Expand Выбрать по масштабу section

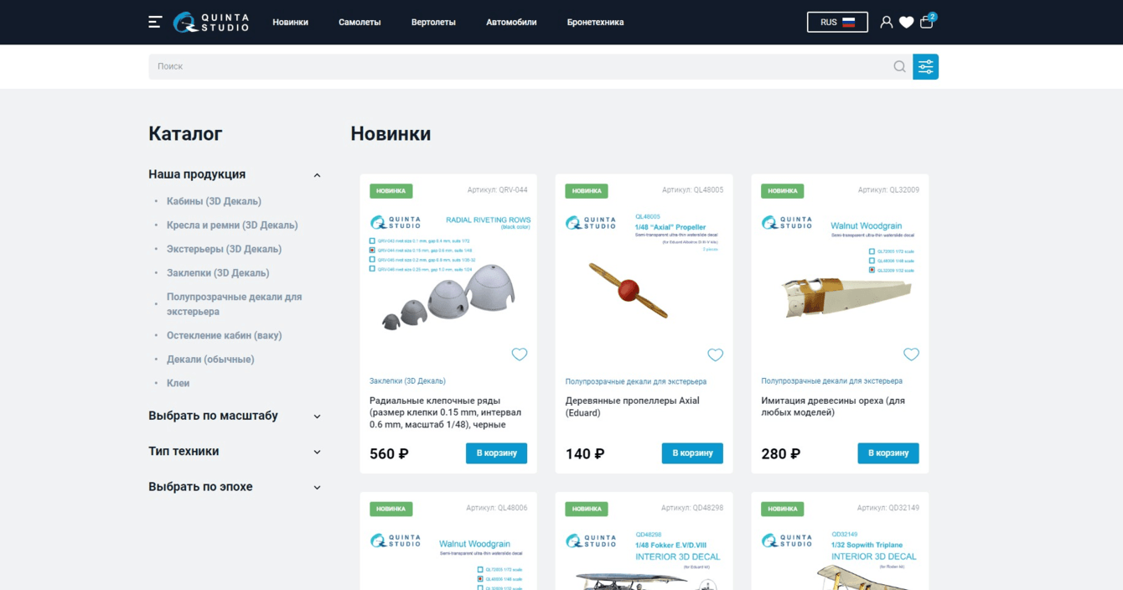(x=317, y=417)
